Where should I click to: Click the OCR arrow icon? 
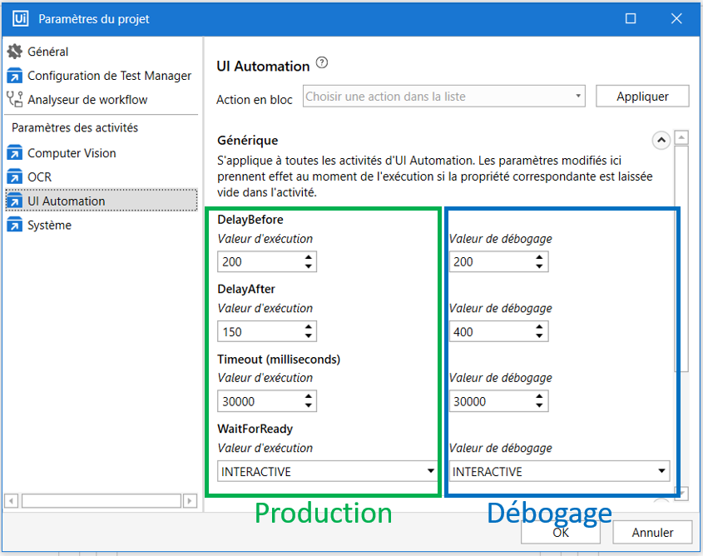[x=15, y=177]
